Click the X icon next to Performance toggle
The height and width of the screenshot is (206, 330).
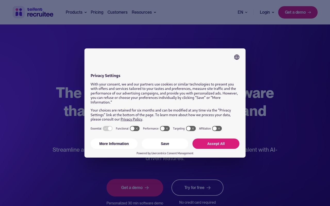[167, 128]
